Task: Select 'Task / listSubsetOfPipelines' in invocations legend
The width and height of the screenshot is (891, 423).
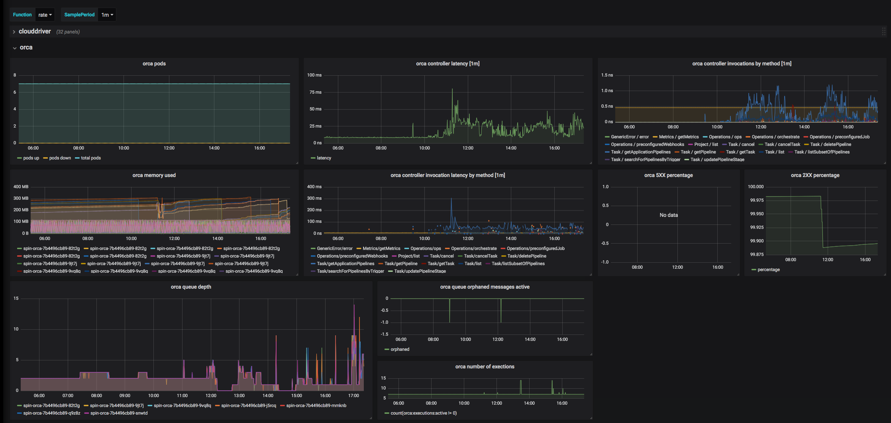Action: pos(822,152)
